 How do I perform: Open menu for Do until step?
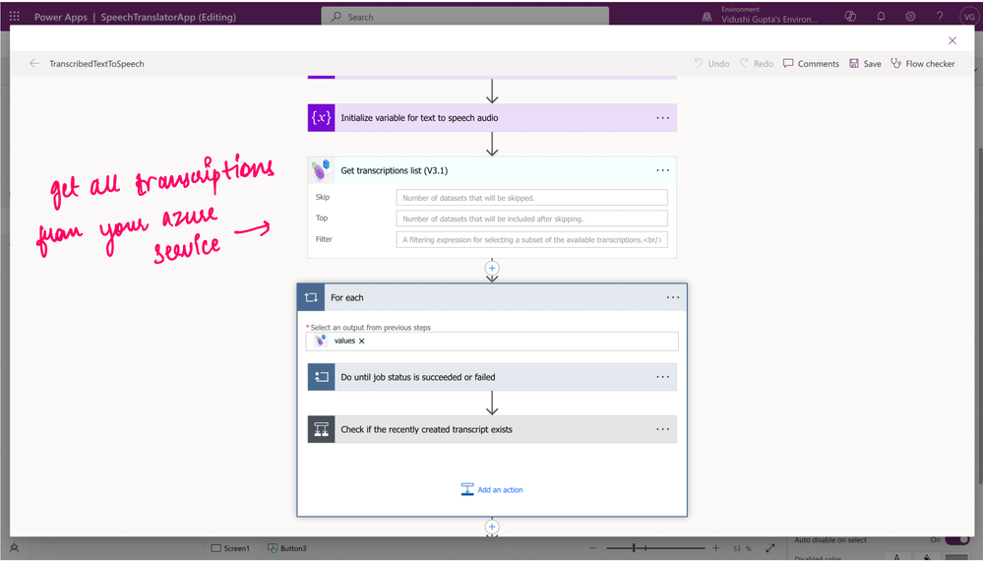pos(662,377)
